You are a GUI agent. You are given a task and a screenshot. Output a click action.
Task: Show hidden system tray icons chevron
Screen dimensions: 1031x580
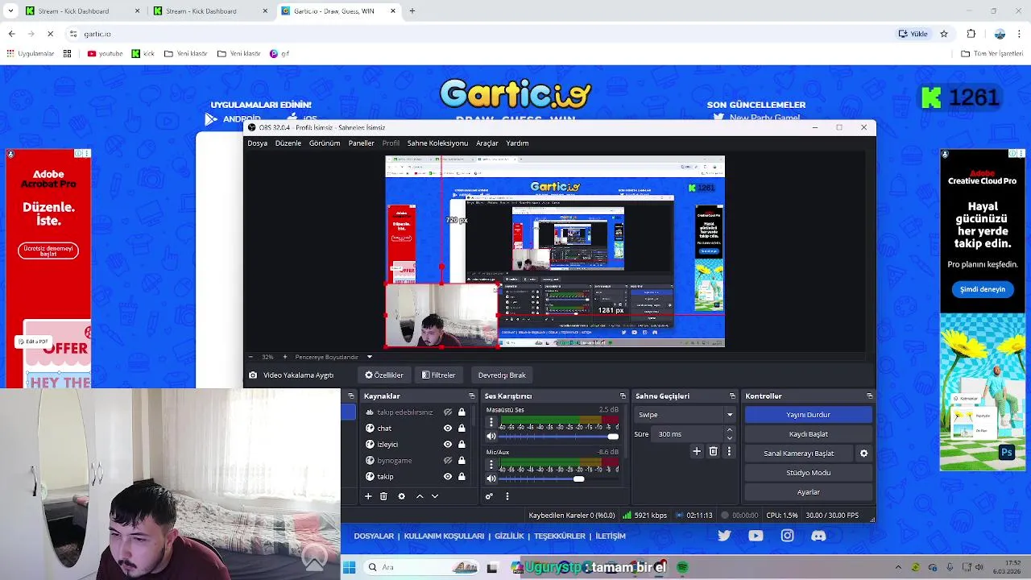tap(898, 567)
